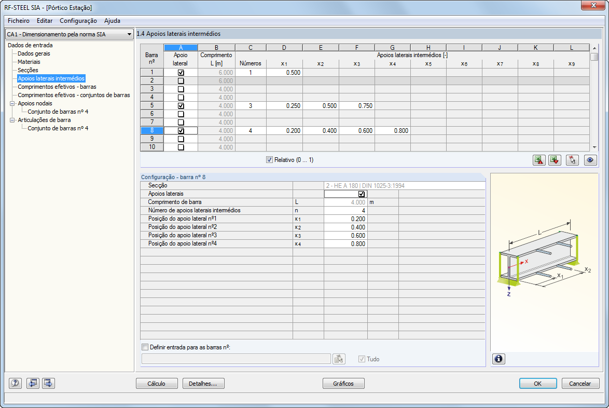The height and width of the screenshot is (408, 609).
Task: Uncheck lateral support for bar 1
Action: click(181, 73)
